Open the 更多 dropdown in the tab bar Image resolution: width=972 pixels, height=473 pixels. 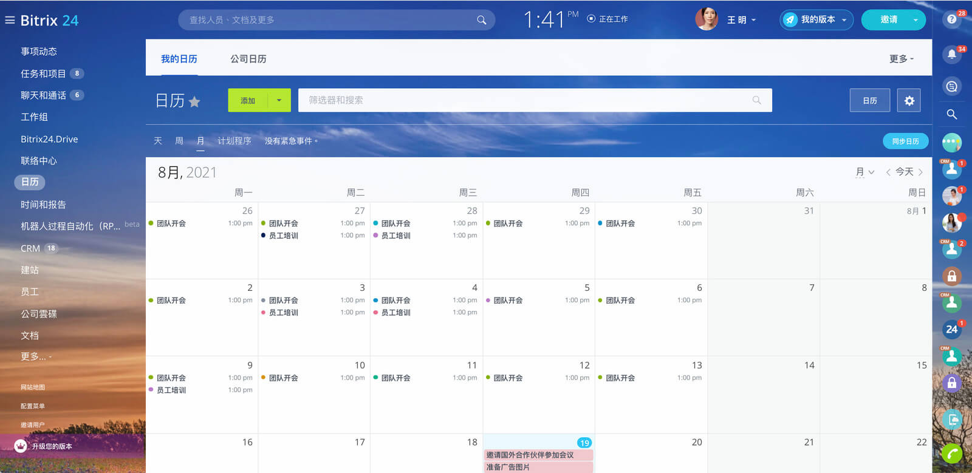click(902, 59)
